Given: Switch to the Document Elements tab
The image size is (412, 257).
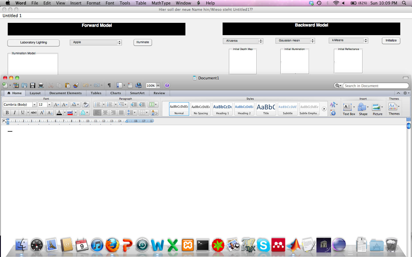Looking at the screenshot, I should 66,93.
